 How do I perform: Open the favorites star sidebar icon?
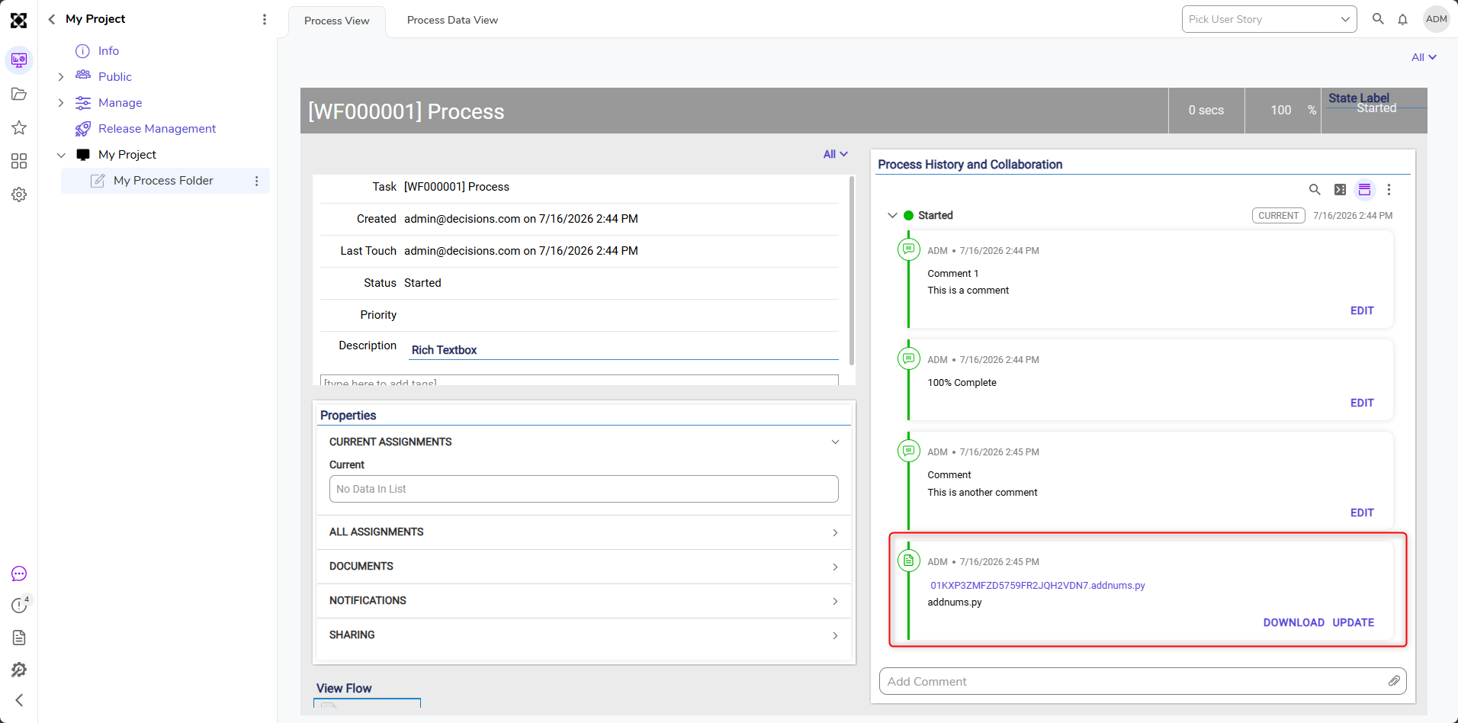coord(19,127)
